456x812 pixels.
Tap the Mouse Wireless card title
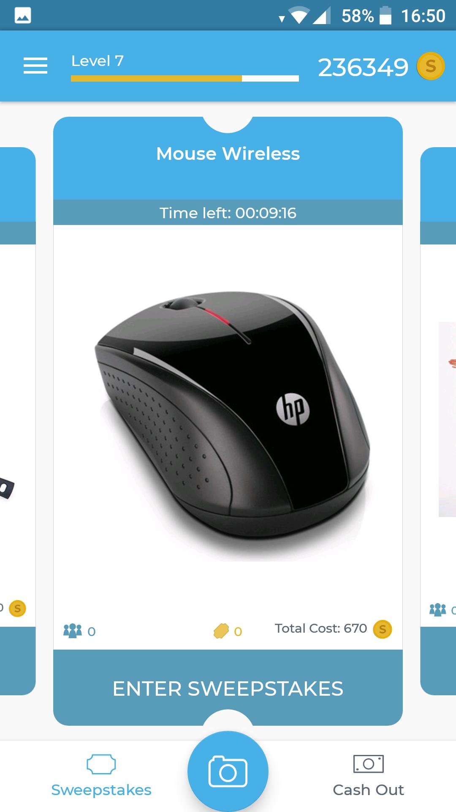[228, 154]
